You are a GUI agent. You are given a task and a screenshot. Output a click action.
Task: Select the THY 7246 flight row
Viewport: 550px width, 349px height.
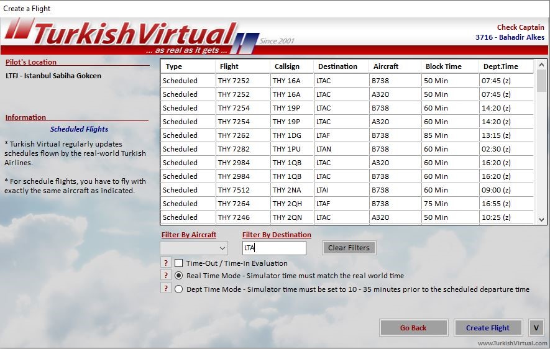(x=347, y=217)
